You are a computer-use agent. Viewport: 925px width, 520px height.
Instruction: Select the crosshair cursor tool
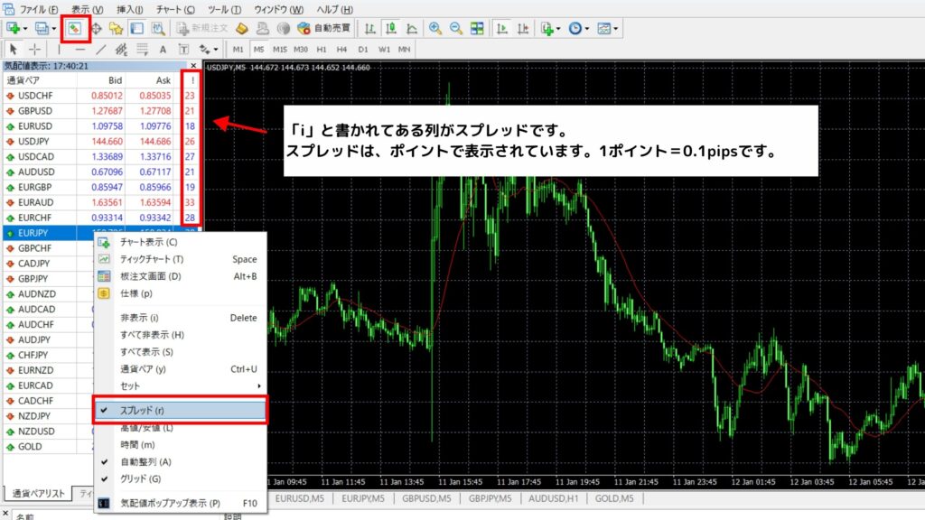pos(34,50)
